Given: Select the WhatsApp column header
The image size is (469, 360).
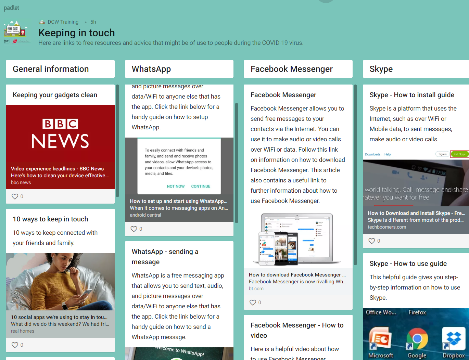Looking at the screenshot, I should 179,69.
